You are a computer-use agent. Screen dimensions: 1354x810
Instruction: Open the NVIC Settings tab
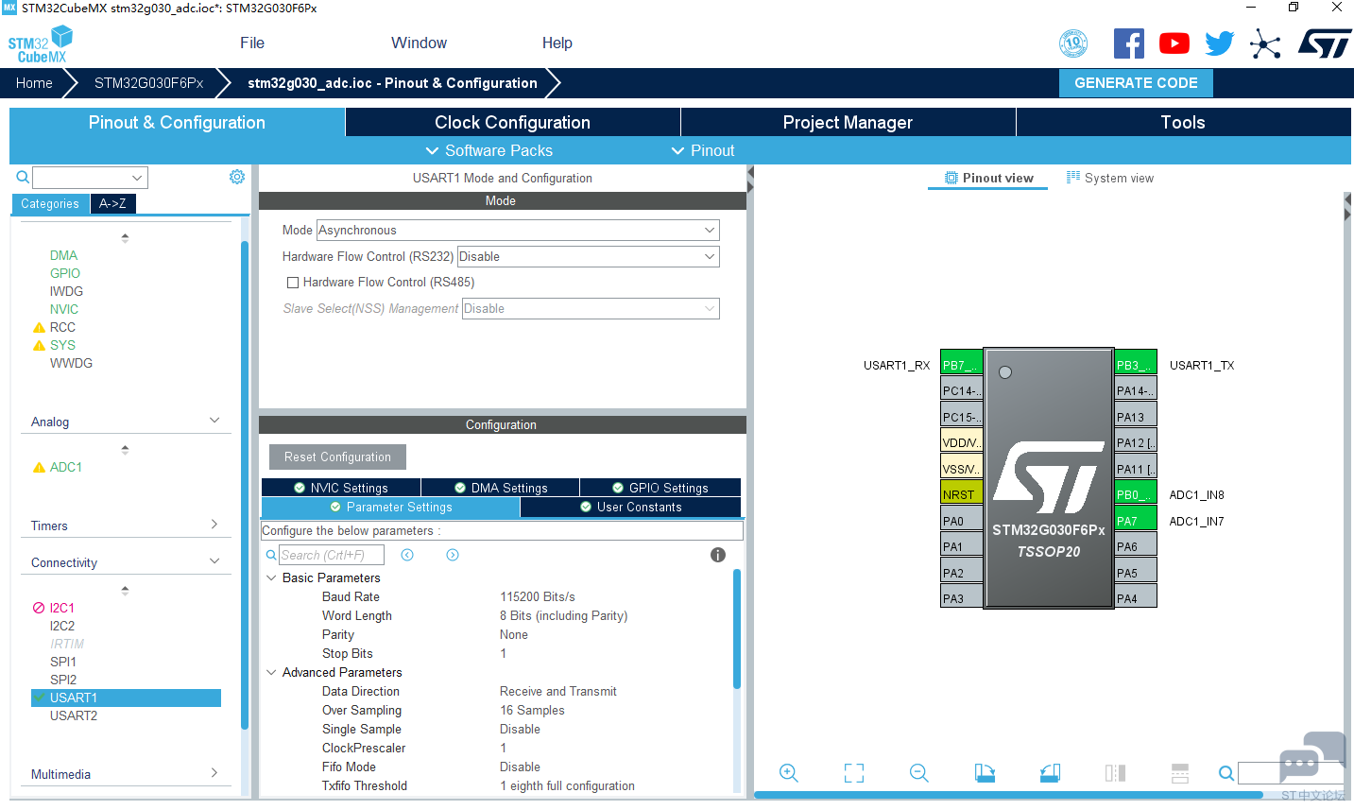pos(341,488)
